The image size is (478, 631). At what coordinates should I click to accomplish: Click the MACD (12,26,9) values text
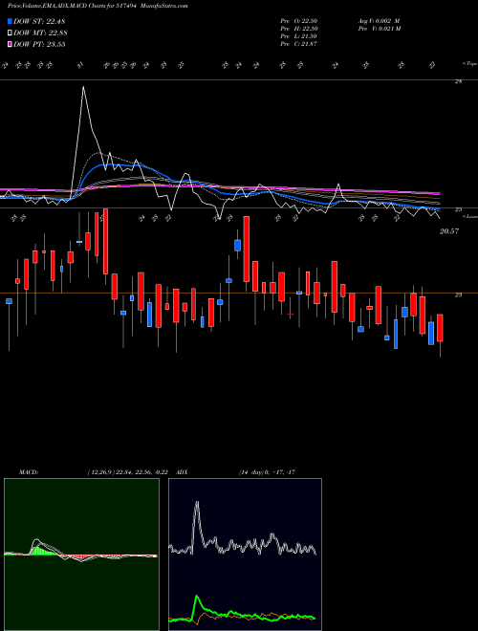[128, 472]
